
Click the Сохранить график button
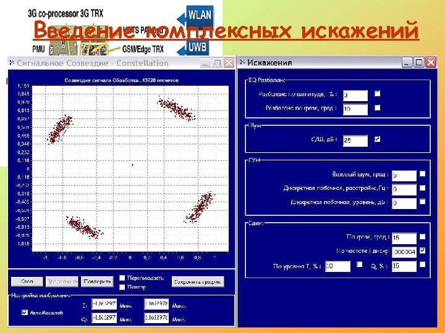click(198, 282)
